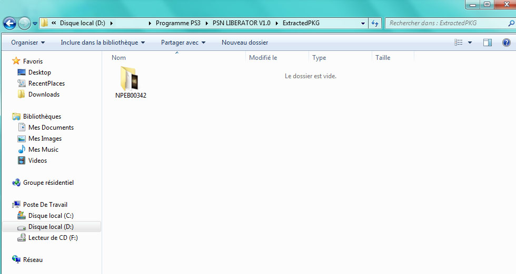Sort by the Modifié le column header
Screen dimensions: 516x274
[263, 58]
